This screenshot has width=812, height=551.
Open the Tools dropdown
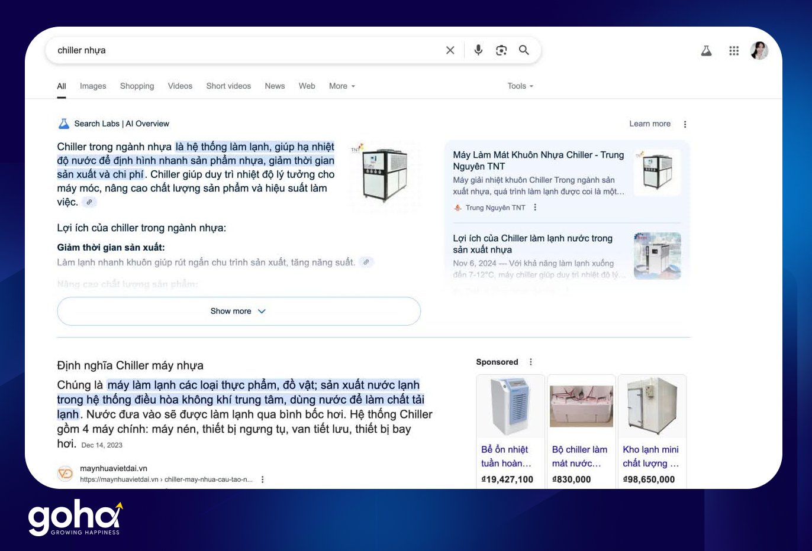(520, 86)
